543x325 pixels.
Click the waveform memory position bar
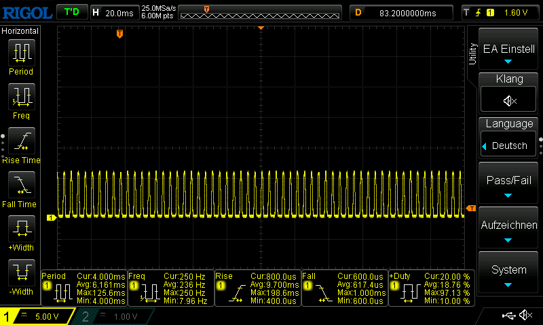point(261,12)
